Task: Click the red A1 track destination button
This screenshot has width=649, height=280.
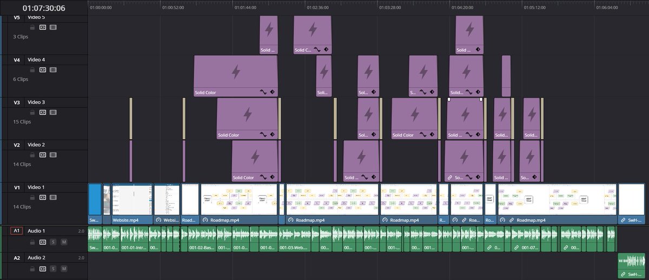Action: click(x=16, y=231)
